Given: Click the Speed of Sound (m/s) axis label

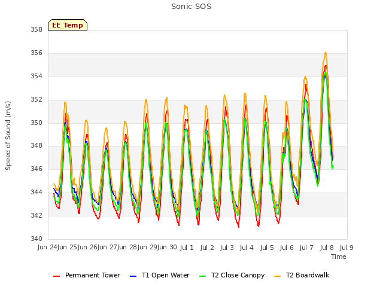Looking at the screenshot, I should [x=8, y=136].
